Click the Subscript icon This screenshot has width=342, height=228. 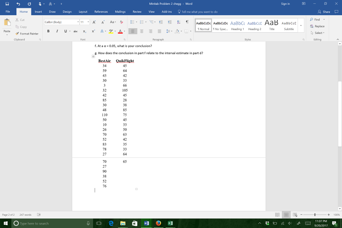click(84, 31)
